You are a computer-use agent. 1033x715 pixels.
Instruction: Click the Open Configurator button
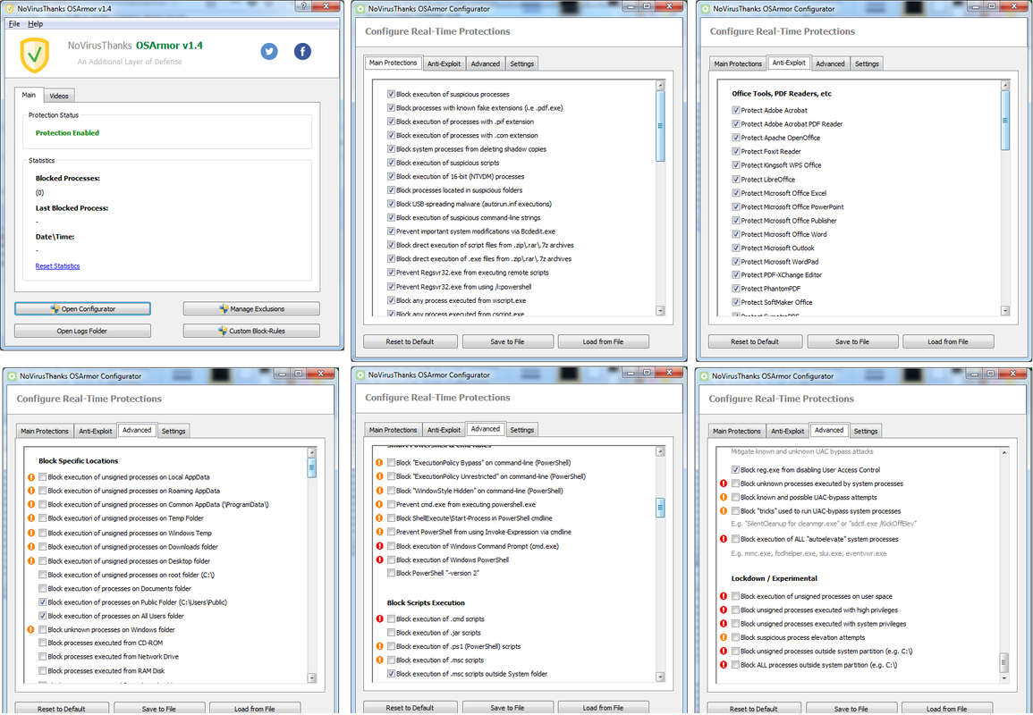(82, 308)
